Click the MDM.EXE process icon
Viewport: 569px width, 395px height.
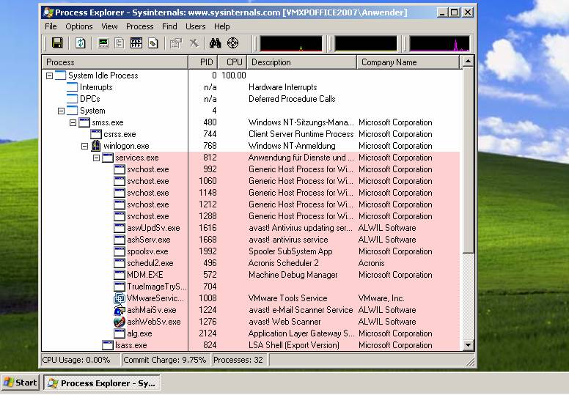pos(120,275)
